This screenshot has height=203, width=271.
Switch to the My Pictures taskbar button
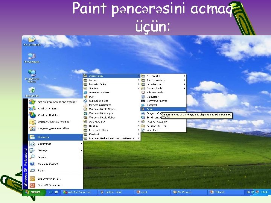pos(189,192)
